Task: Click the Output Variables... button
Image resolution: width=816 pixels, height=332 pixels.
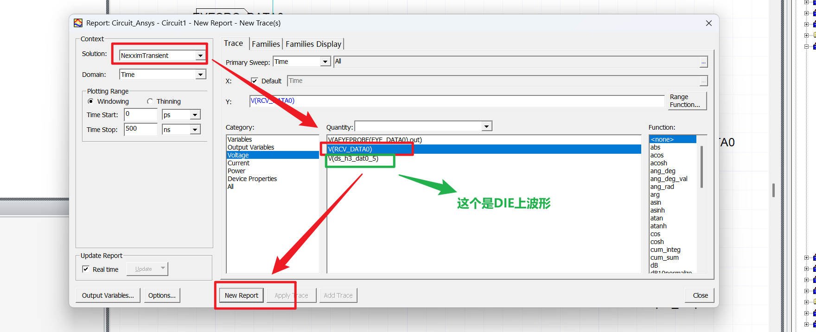Action: pyautogui.click(x=108, y=295)
